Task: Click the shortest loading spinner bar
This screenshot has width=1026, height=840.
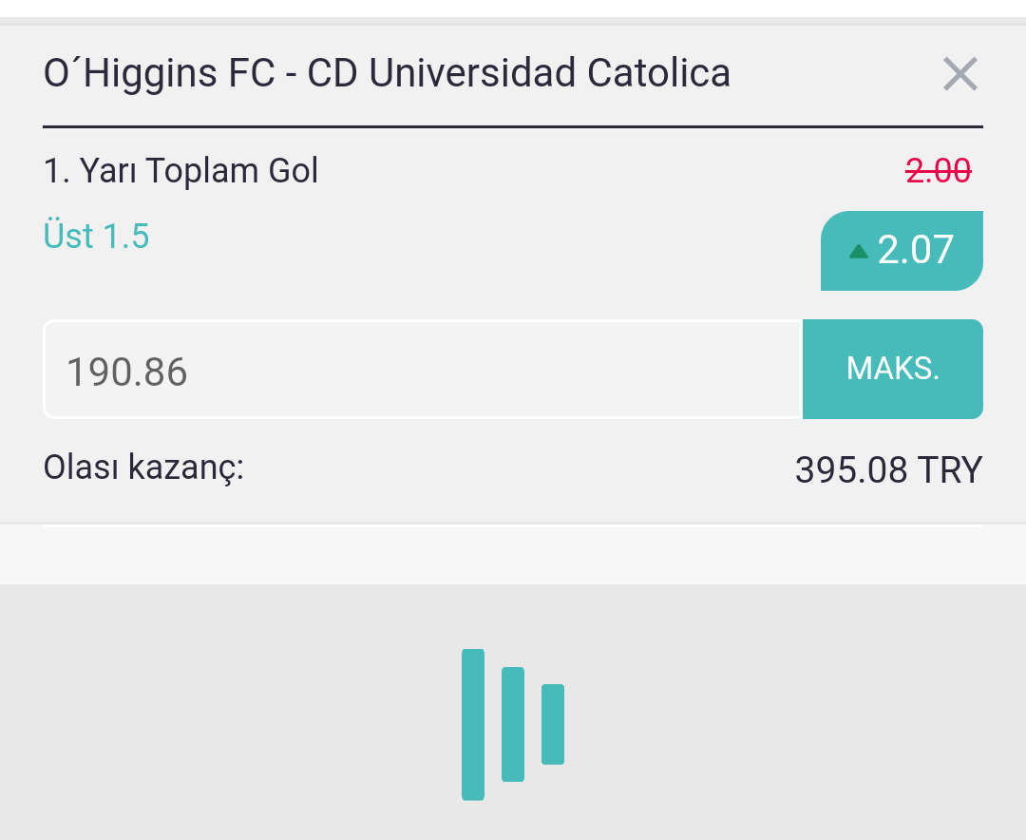Action: point(553,724)
